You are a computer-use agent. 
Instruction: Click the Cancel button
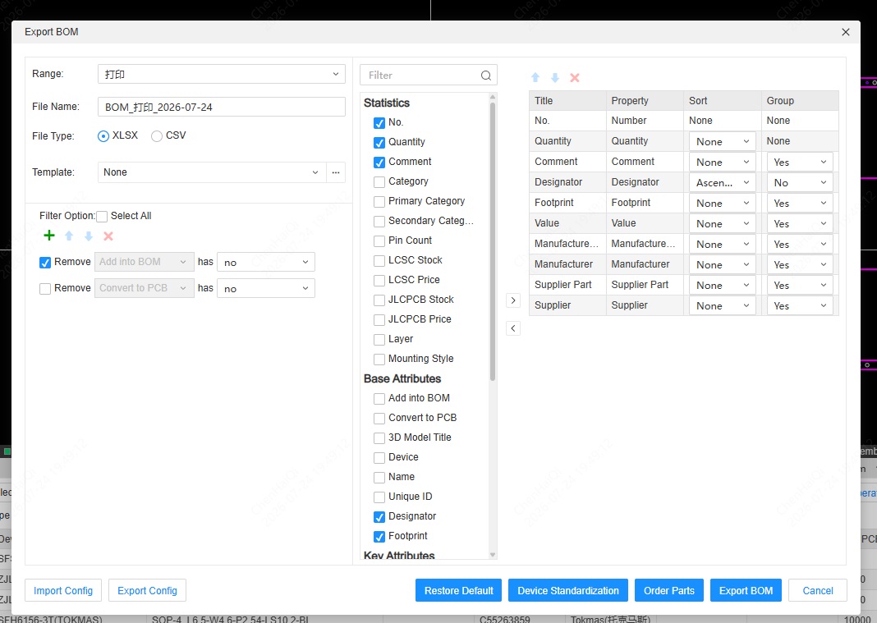click(x=818, y=590)
